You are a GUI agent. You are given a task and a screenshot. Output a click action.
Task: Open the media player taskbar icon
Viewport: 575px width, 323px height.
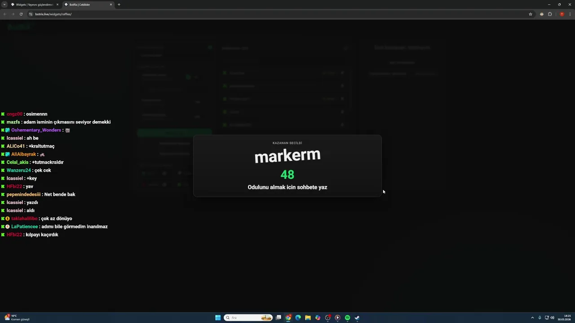point(337,318)
